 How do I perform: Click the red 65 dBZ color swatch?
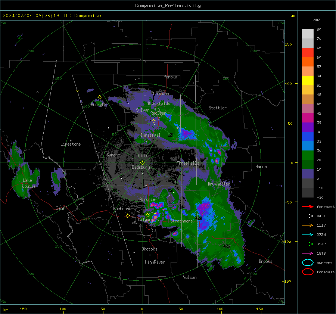pos(308,52)
